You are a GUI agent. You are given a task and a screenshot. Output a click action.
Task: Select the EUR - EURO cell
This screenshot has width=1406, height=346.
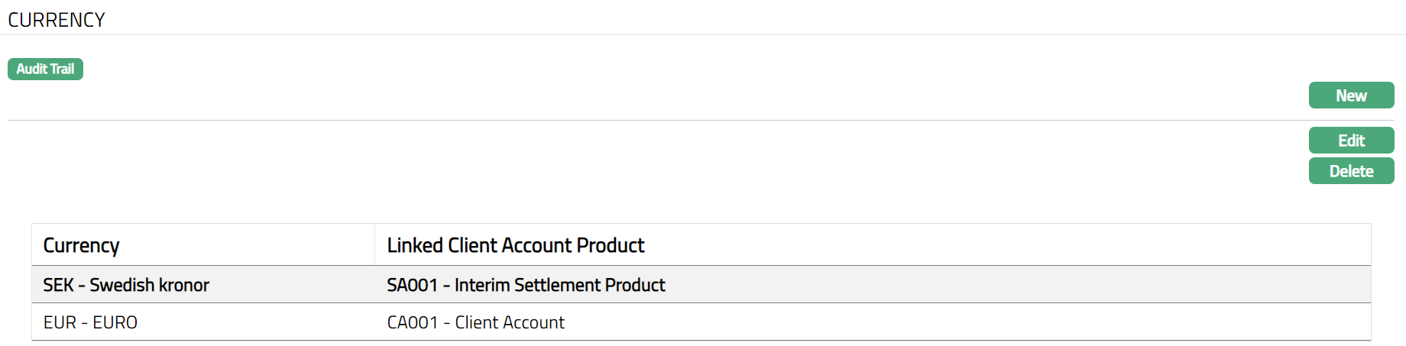pyautogui.click(x=90, y=322)
